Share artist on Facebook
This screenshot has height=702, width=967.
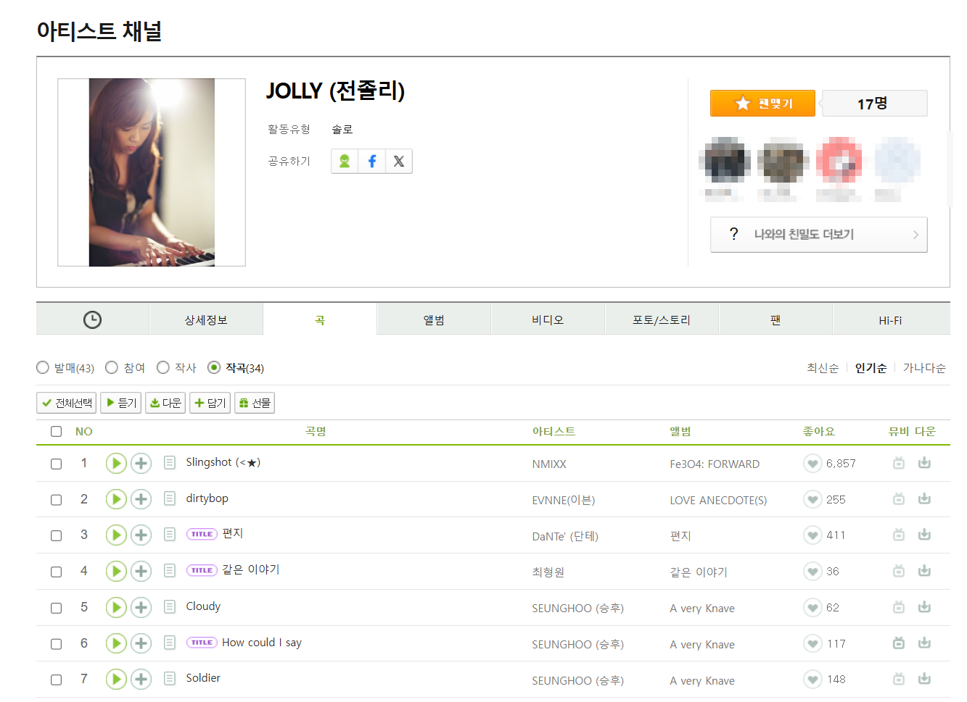tap(371, 162)
